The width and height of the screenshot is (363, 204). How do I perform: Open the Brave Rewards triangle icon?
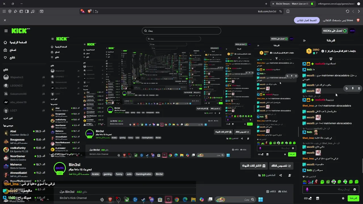click(83, 11)
